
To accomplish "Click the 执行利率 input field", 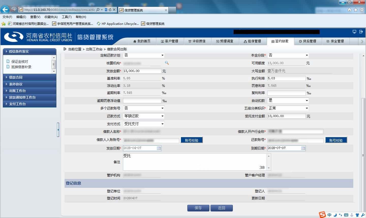I will click(x=286, y=78).
